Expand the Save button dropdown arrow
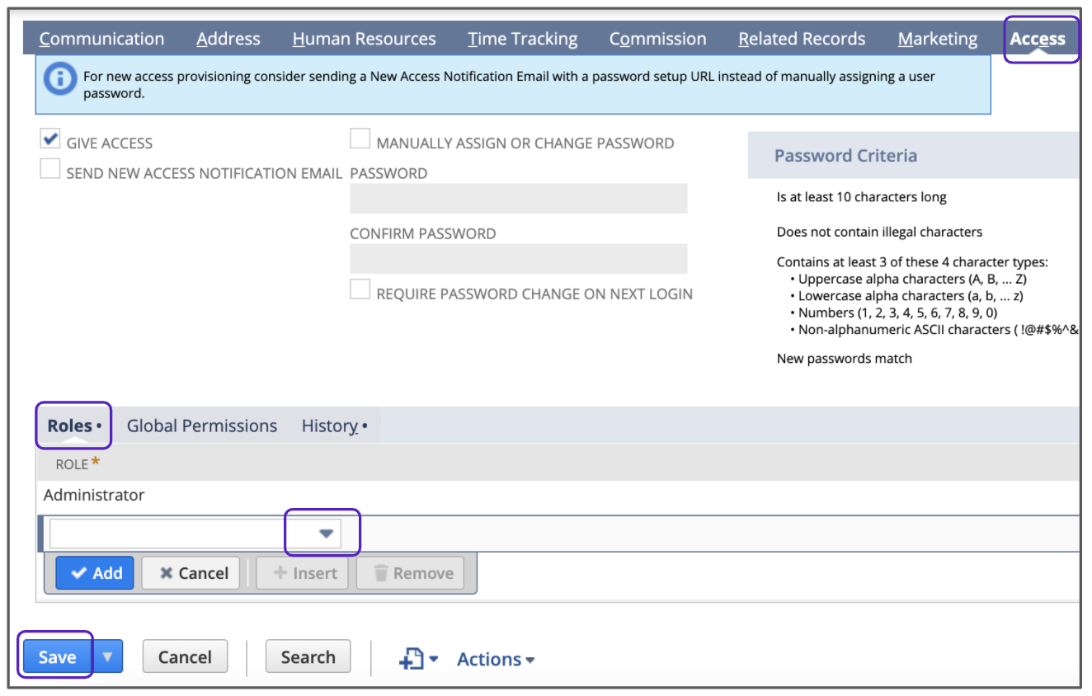Viewport: 1092px width, 696px height. pos(108,657)
